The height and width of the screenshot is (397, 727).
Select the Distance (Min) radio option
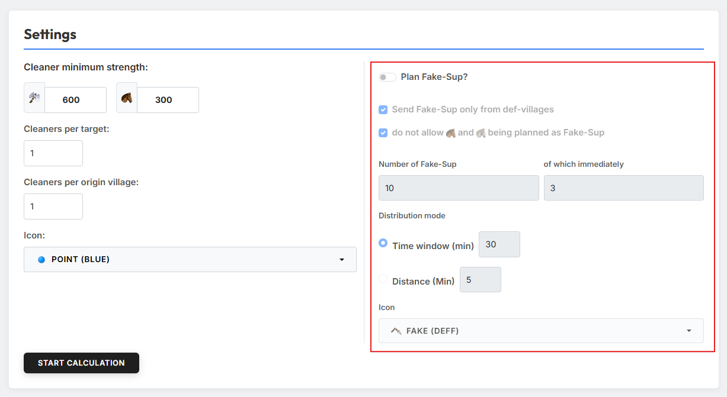383,279
